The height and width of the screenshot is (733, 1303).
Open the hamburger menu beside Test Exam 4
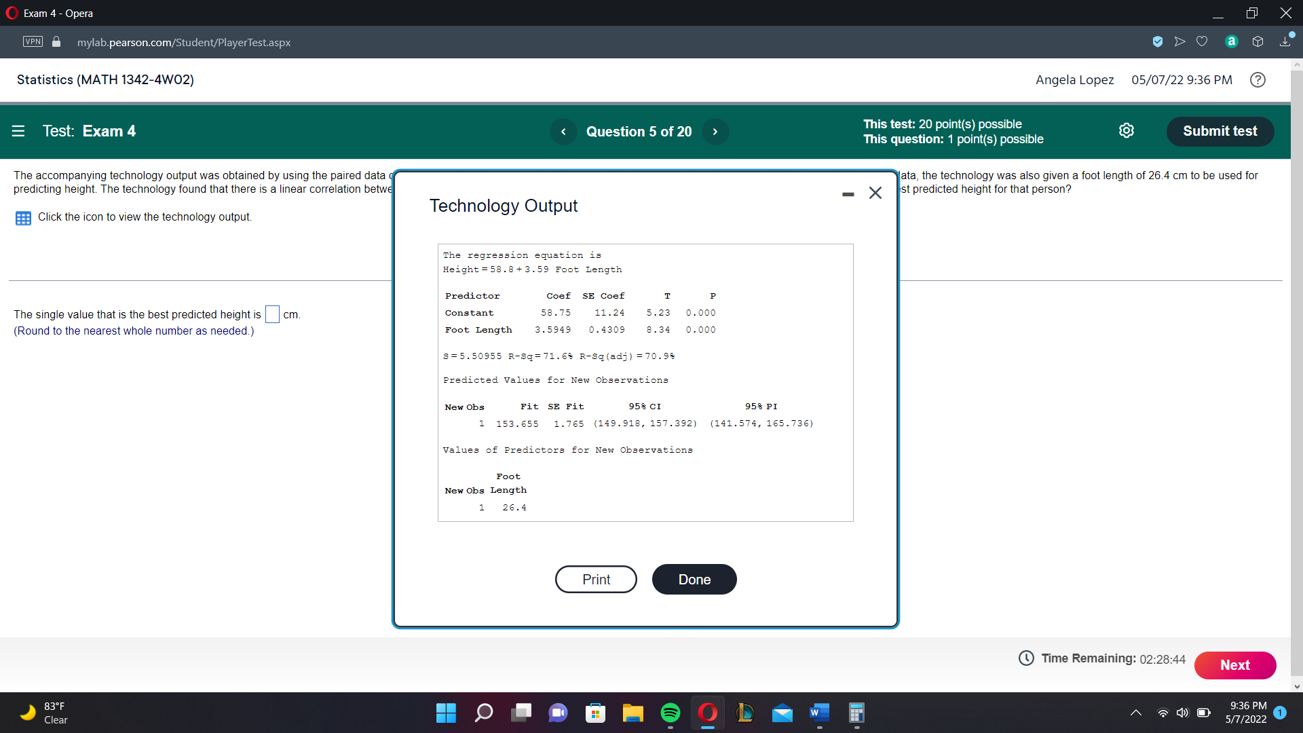point(18,131)
